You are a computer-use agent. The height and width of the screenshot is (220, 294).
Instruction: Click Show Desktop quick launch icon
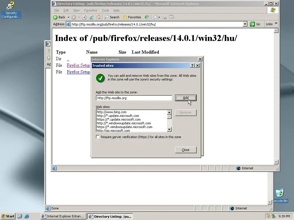coord(20,216)
